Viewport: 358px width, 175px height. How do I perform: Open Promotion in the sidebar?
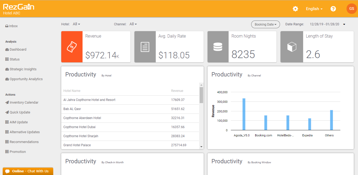pos(15,152)
